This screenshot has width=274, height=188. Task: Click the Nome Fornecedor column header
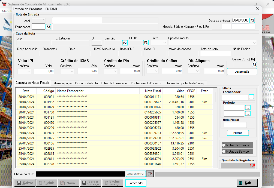coord(98,91)
